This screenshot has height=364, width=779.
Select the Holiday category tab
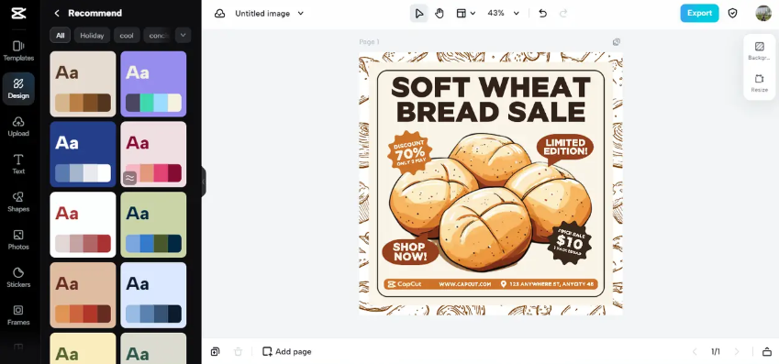click(92, 35)
